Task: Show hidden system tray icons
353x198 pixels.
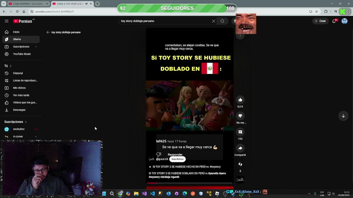Action: 309,194
